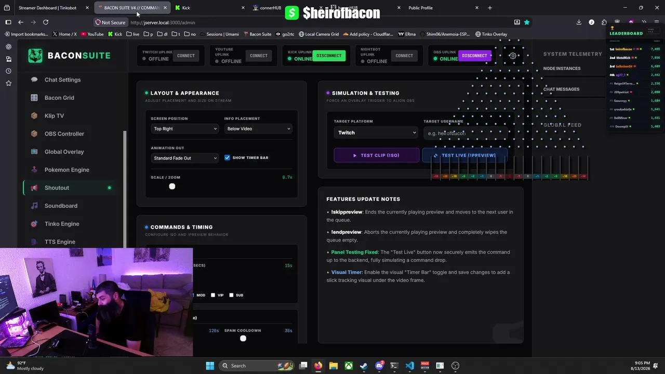Bookmark this page with the star icon
The height and width of the screenshot is (374, 665).
[x=527, y=22]
